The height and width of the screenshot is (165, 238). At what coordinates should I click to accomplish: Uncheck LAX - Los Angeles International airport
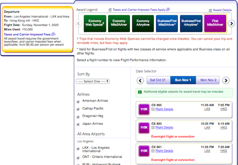click(x=78, y=149)
